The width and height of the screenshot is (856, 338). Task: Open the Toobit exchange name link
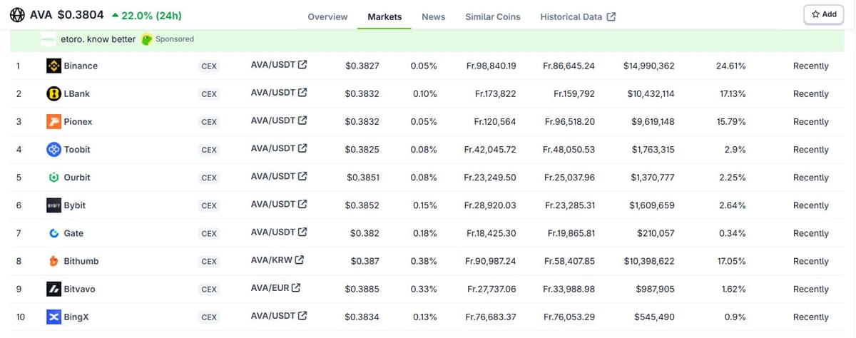77,149
